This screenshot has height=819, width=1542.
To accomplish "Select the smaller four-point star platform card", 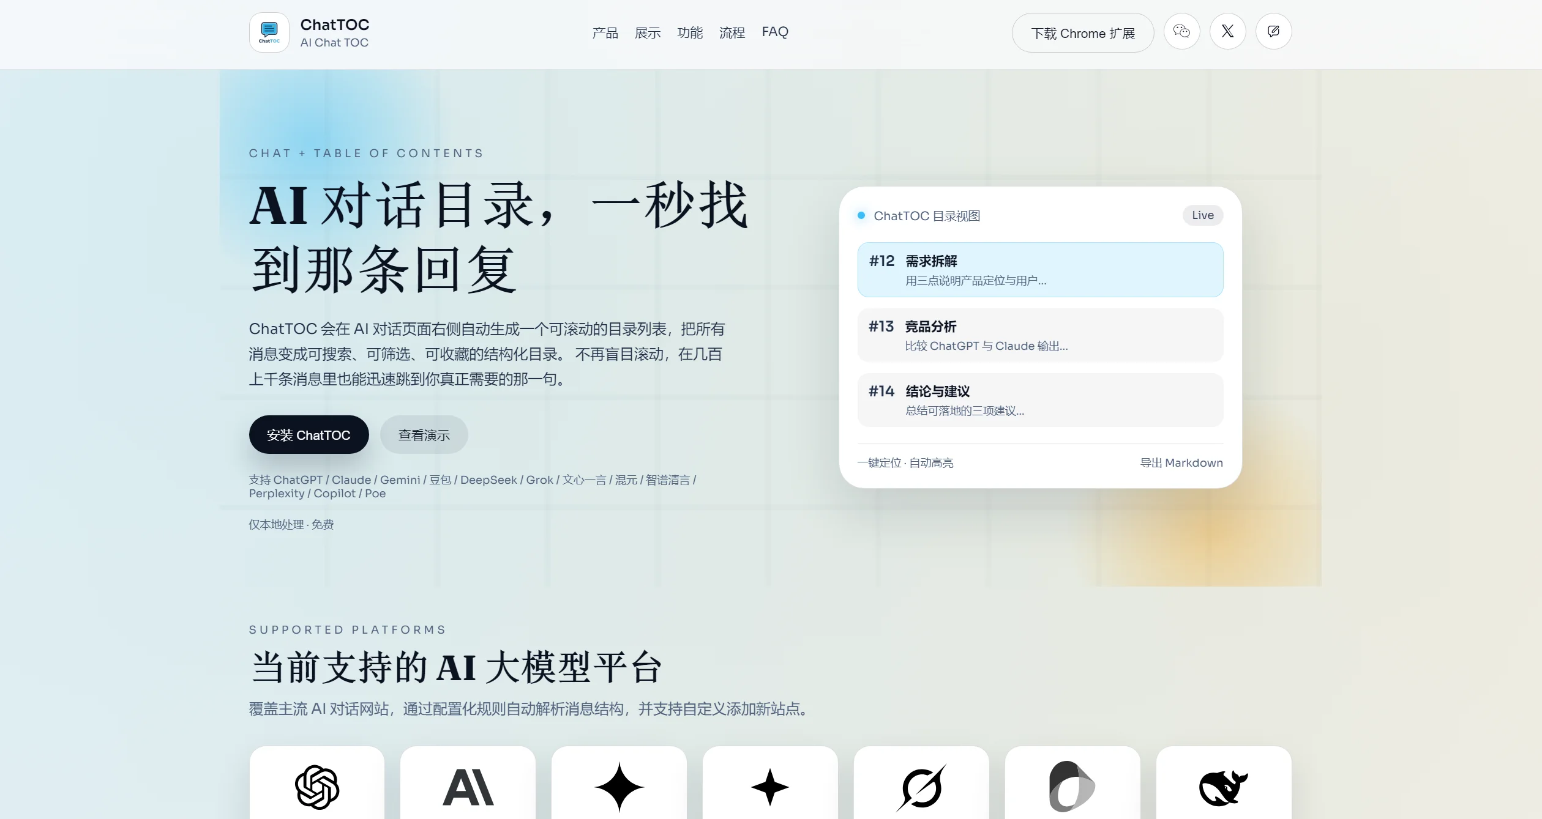I will 770,783.
